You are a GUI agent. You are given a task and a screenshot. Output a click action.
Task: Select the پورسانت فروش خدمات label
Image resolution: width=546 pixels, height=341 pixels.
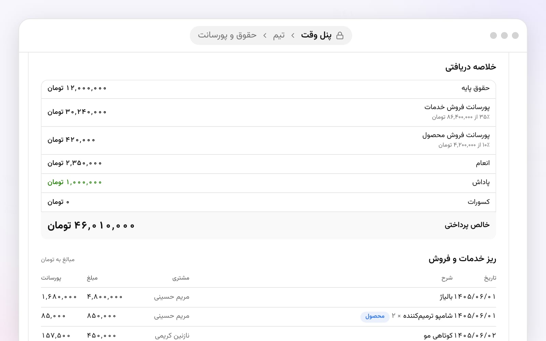click(x=457, y=107)
